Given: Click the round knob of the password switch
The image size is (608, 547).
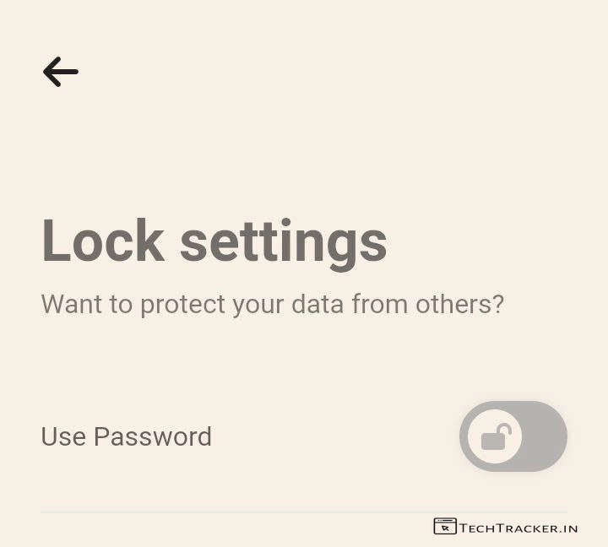Looking at the screenshot, I should tap(495, 436).
